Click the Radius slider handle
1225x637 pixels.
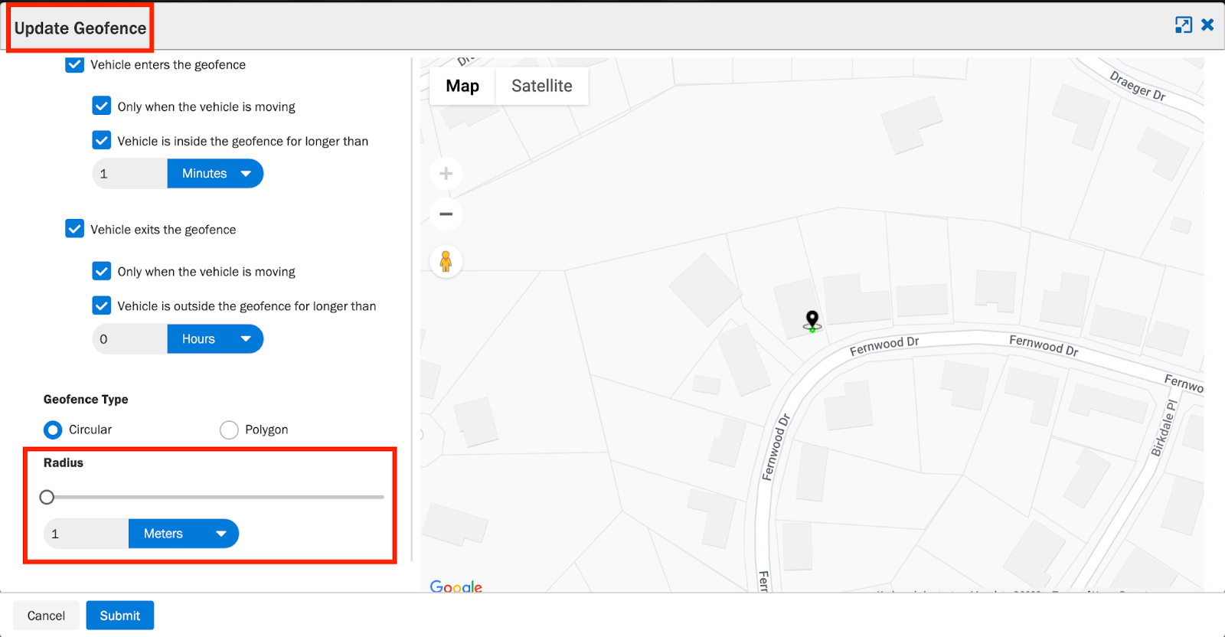coord(47,498)
